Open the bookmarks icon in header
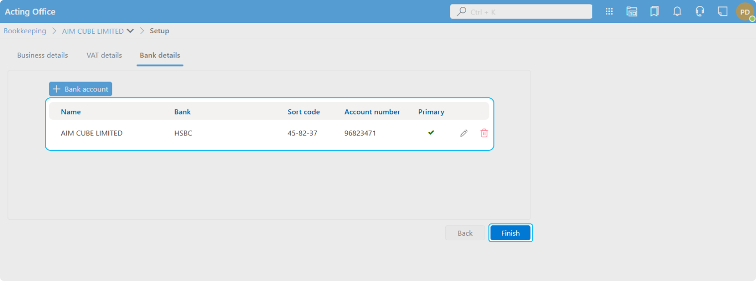 coord(655,11)
